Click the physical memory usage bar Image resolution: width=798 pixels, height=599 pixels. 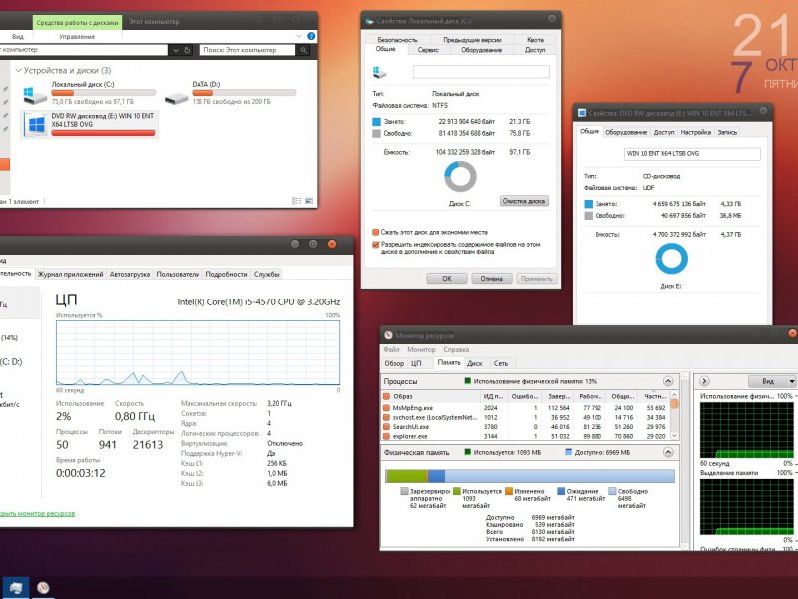click(530, 476)
